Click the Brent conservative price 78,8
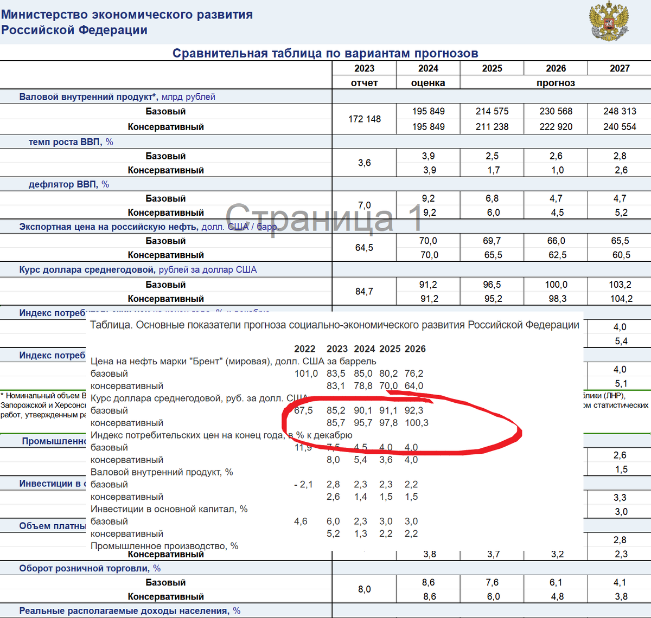The image size is (651, 618). point(363,386)
